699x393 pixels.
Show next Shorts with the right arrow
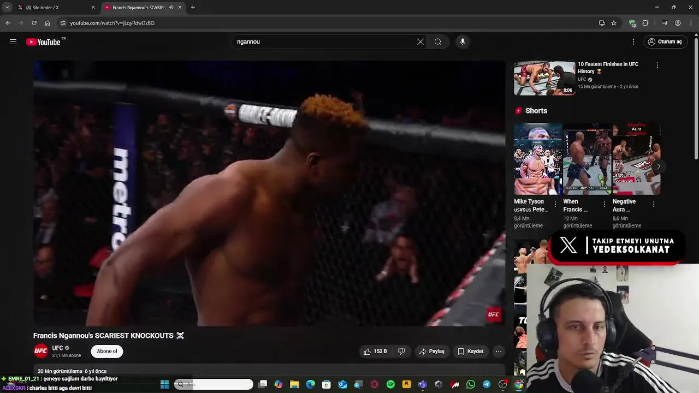[659, 166]
